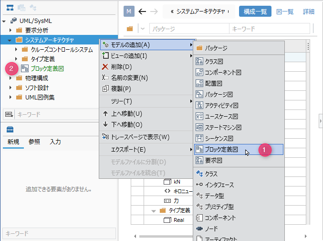Switch to the 新規 tab
Screen dimensions: 323x241
[13, 142]
